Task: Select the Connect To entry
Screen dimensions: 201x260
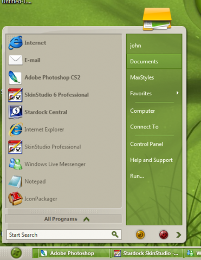Action: click(154, 127)
